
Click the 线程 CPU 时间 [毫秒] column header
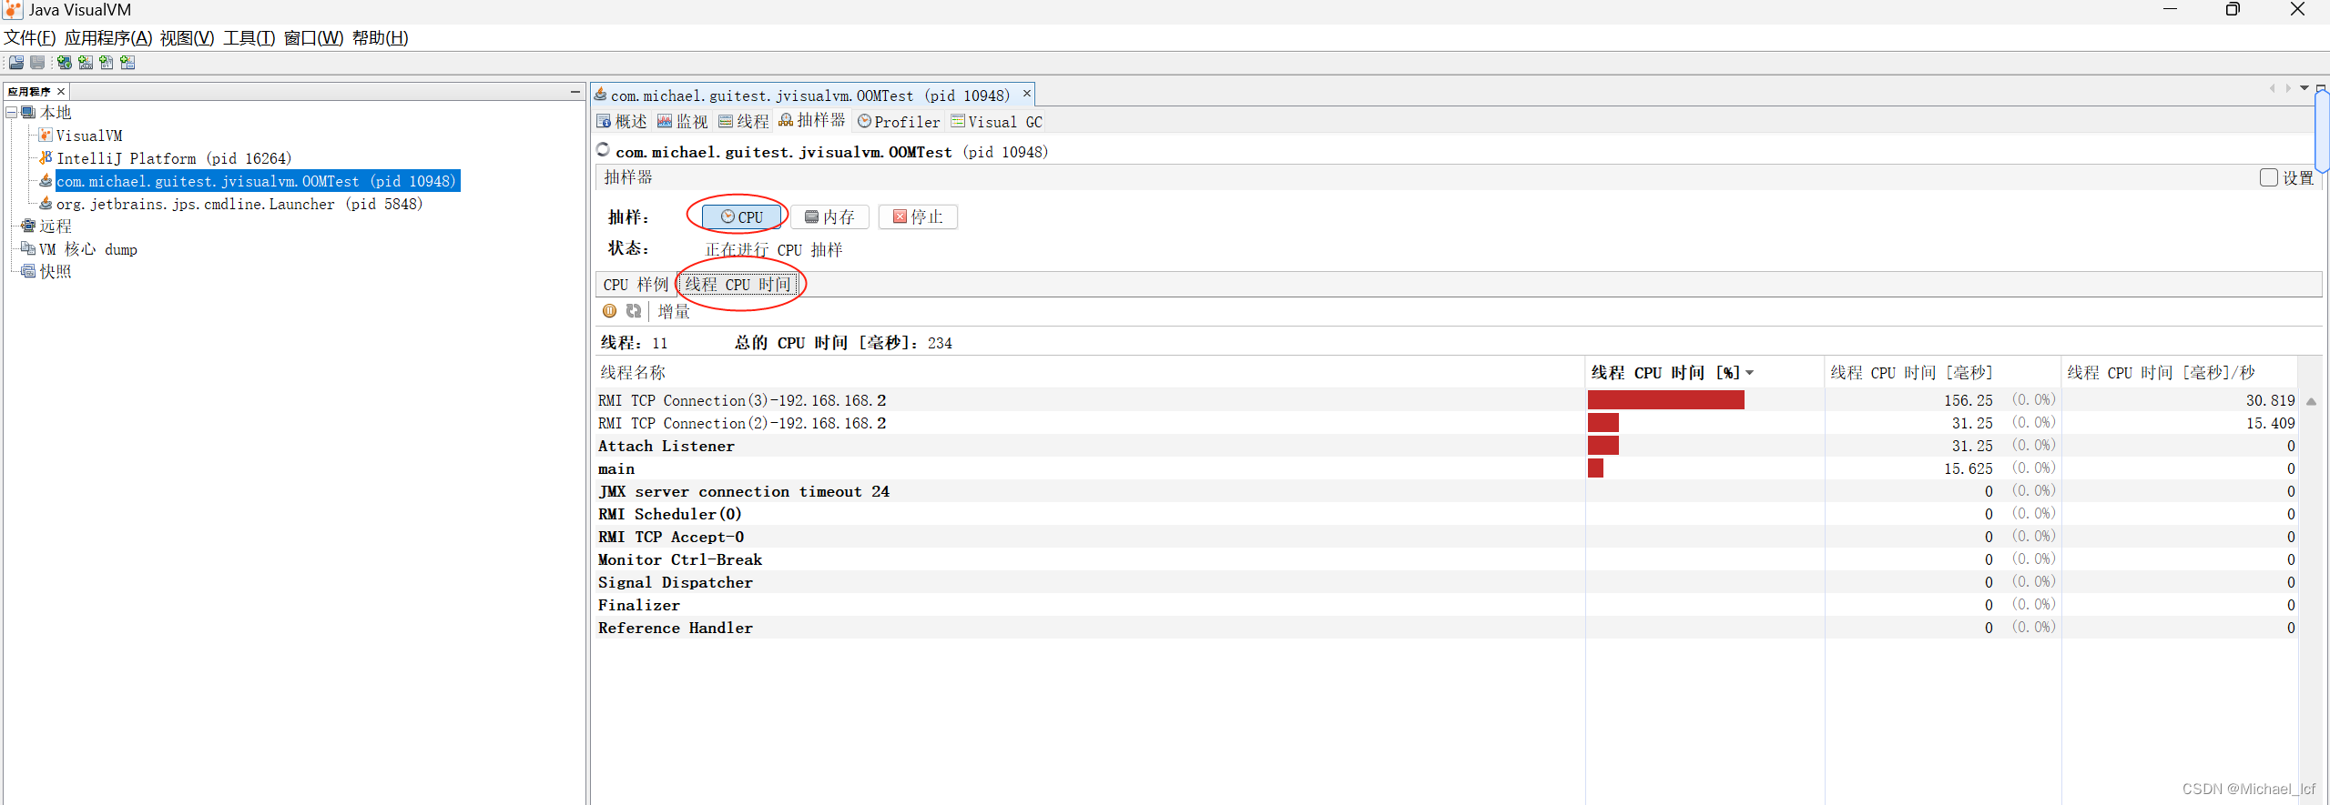coord(1942,373)
